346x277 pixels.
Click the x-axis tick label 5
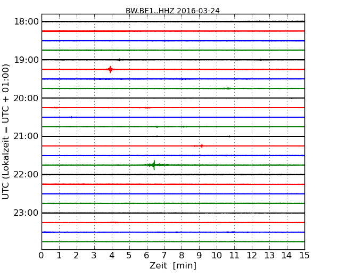coord(129,256)
